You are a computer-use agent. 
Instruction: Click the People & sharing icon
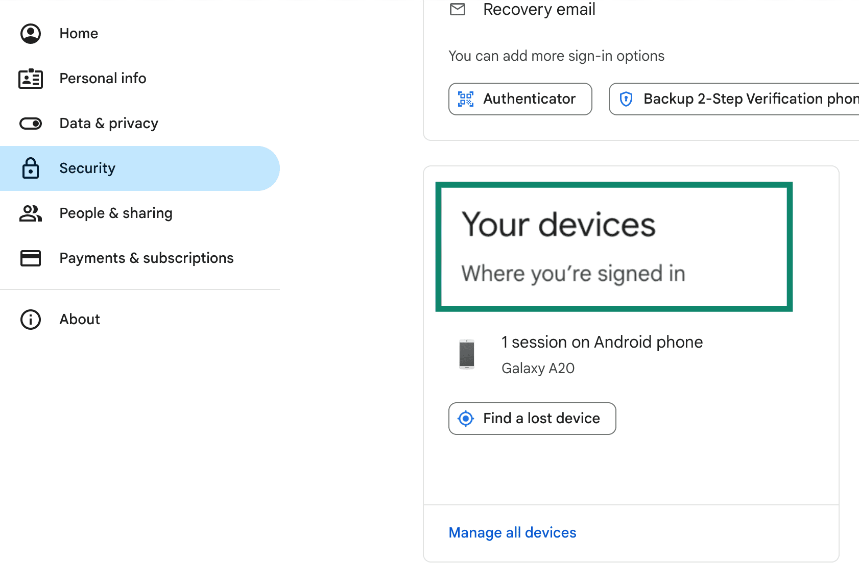30,213
